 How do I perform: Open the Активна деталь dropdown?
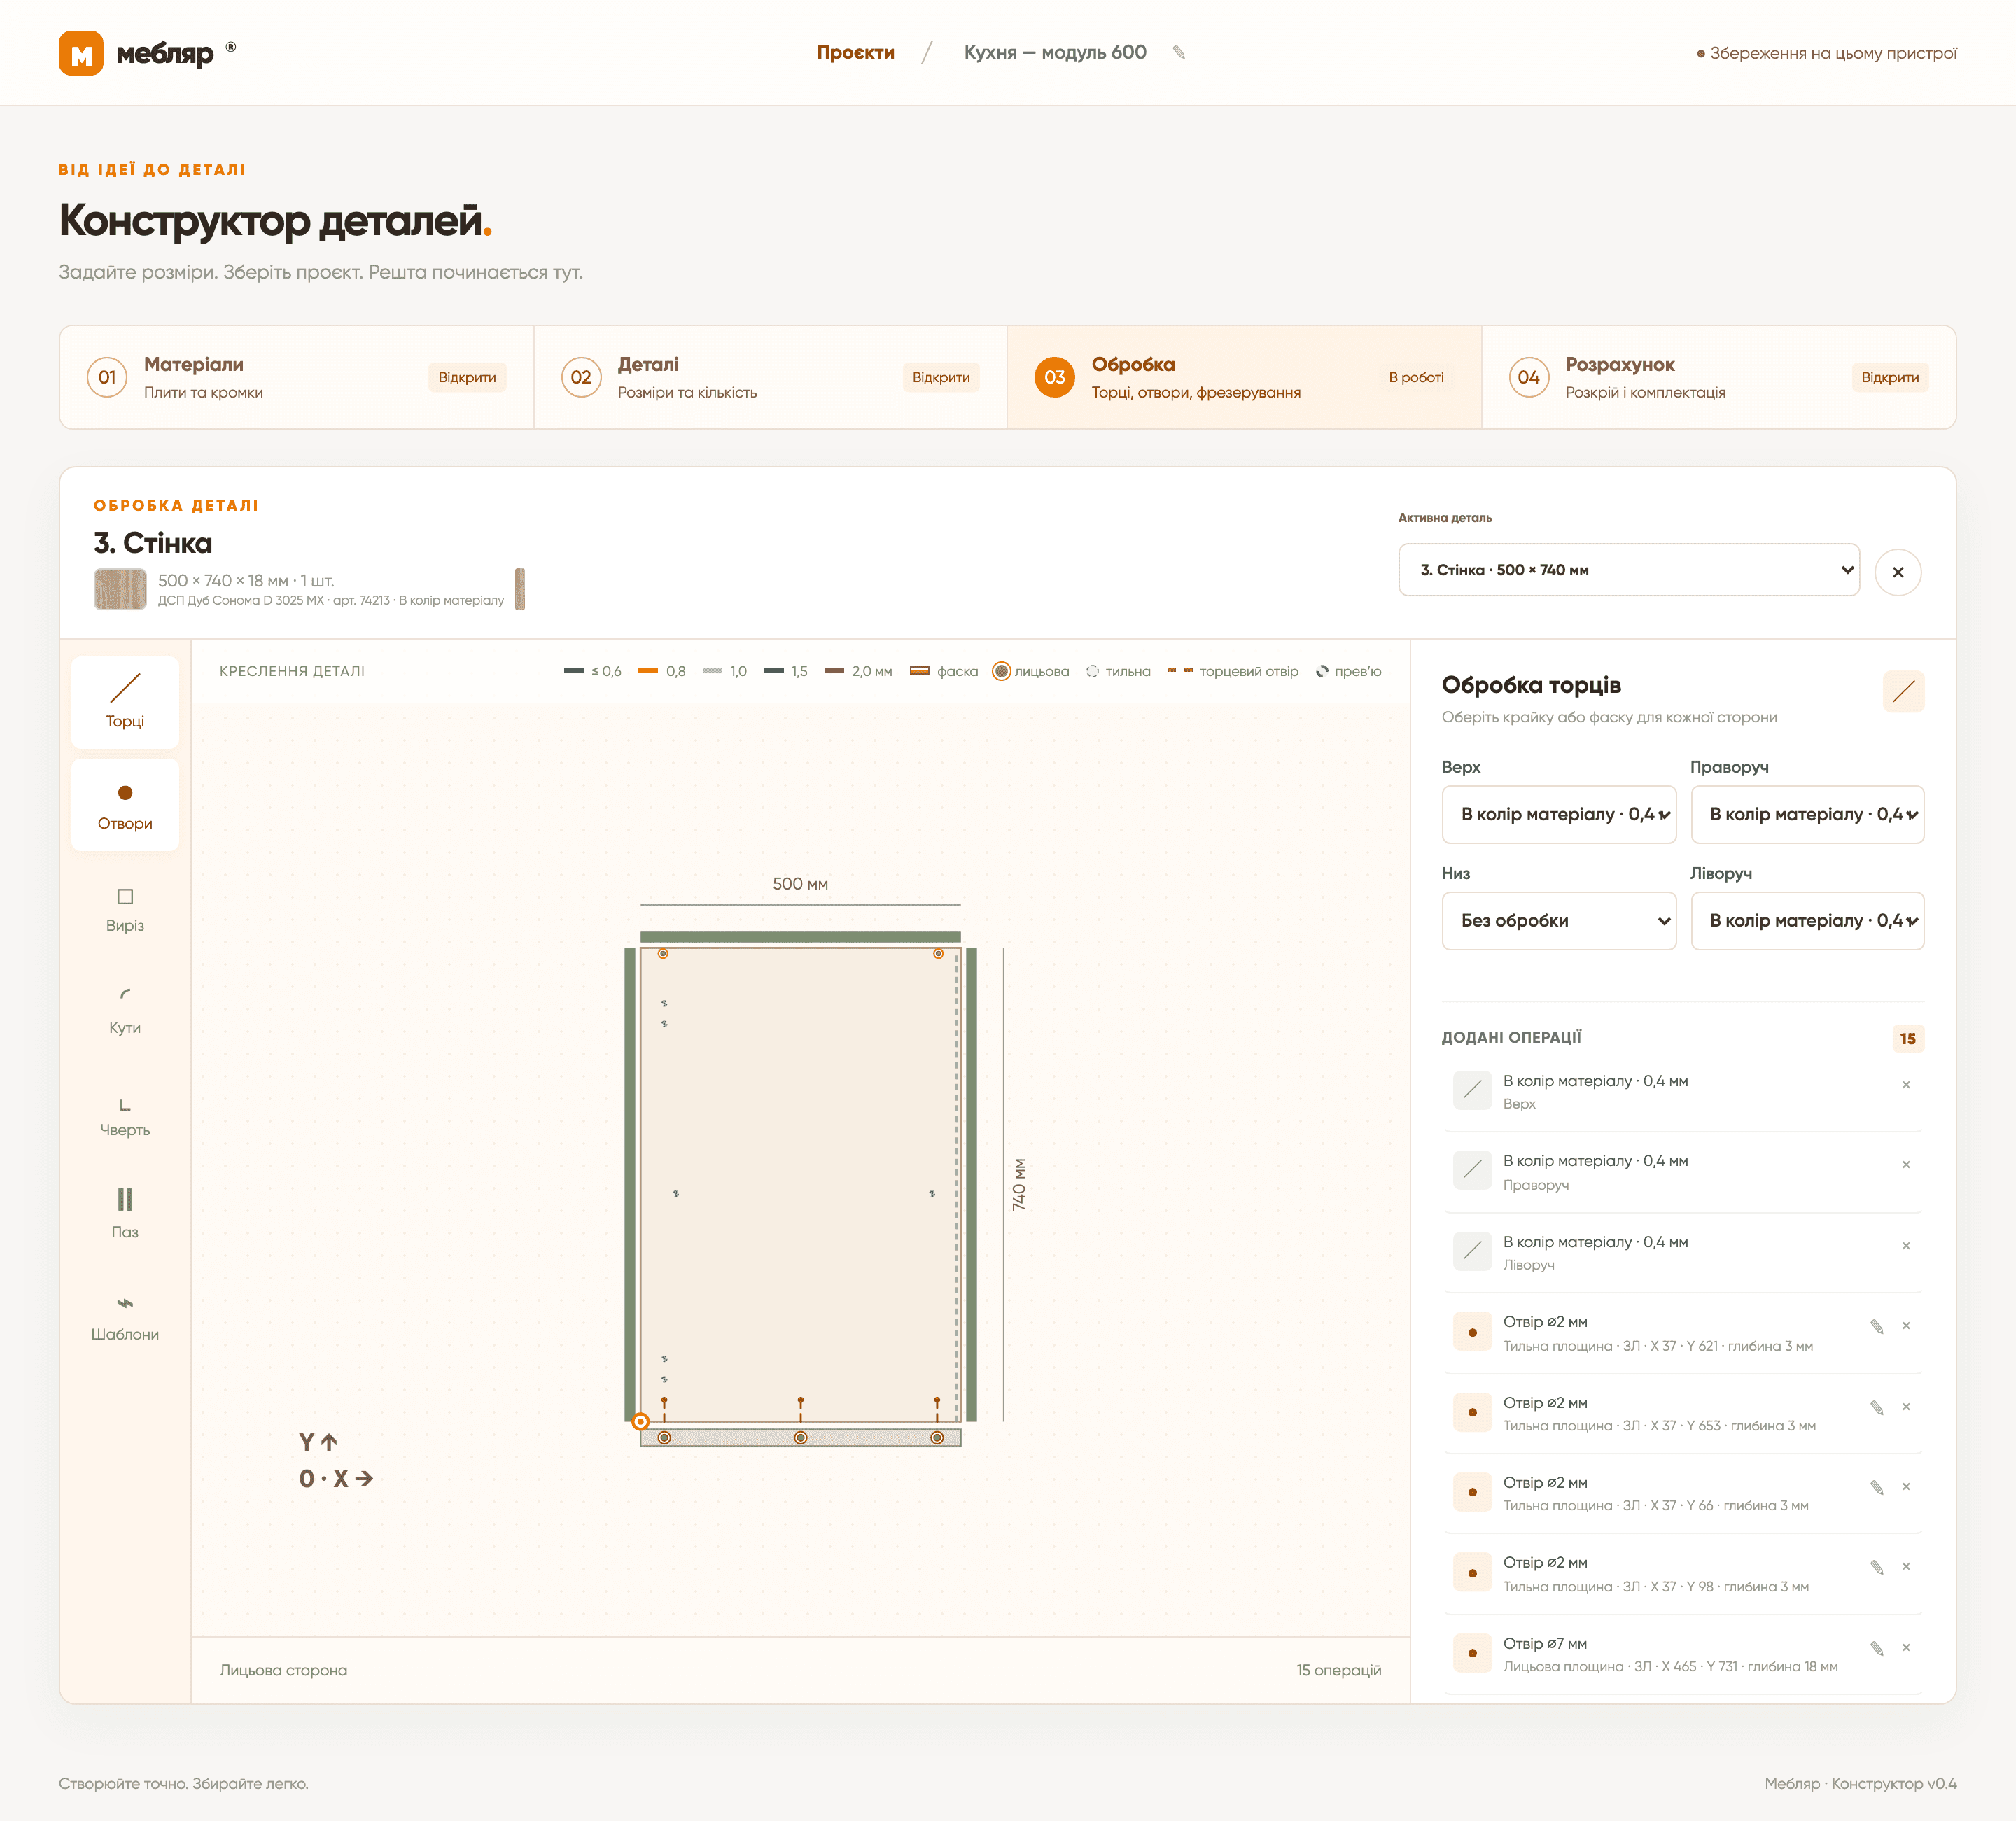(x=1628, y=570)
